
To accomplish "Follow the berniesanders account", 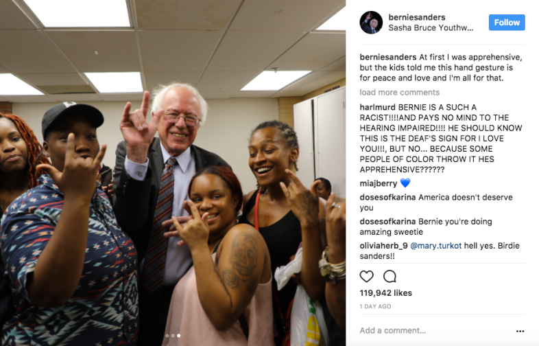I will tap(507, 23).
